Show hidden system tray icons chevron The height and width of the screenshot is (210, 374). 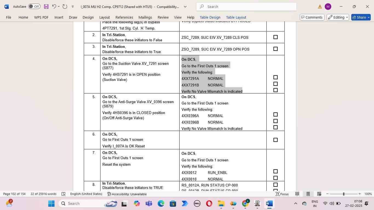pyautogui.click(x=295, y=203)
